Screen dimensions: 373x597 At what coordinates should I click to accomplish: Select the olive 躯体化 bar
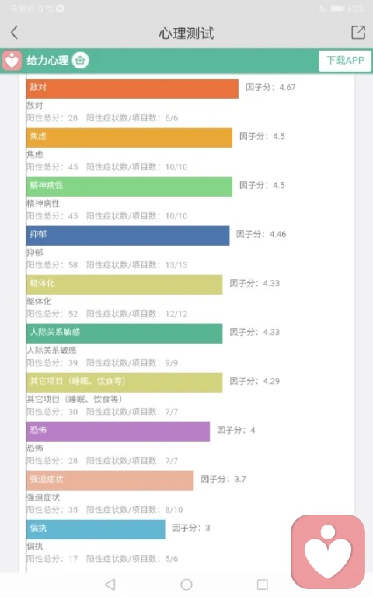(x=124, y=285)
